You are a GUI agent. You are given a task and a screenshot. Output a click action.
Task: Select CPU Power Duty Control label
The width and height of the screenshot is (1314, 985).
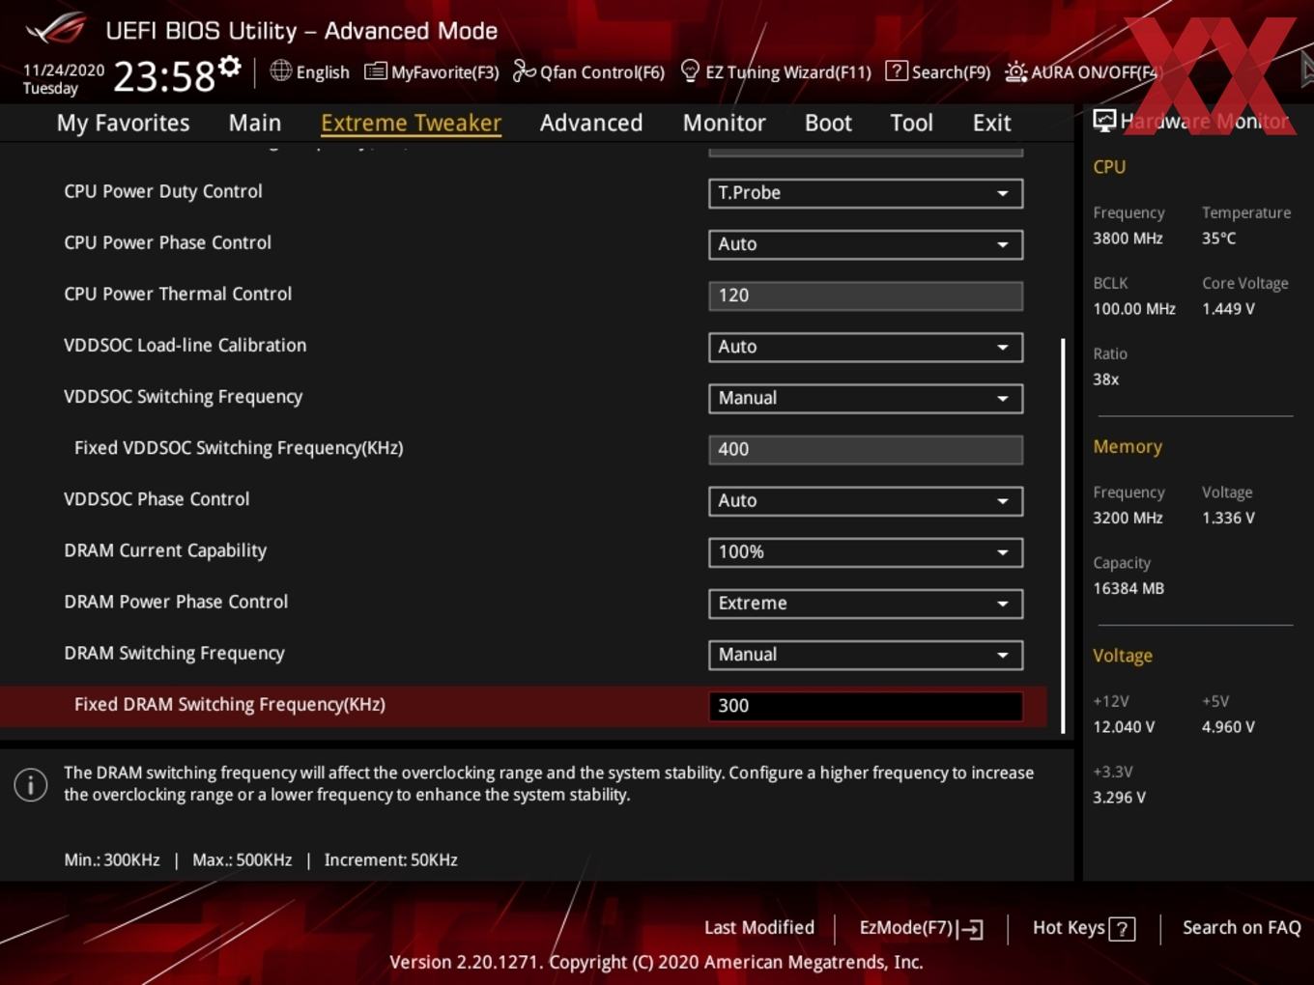tap(163, 191)
